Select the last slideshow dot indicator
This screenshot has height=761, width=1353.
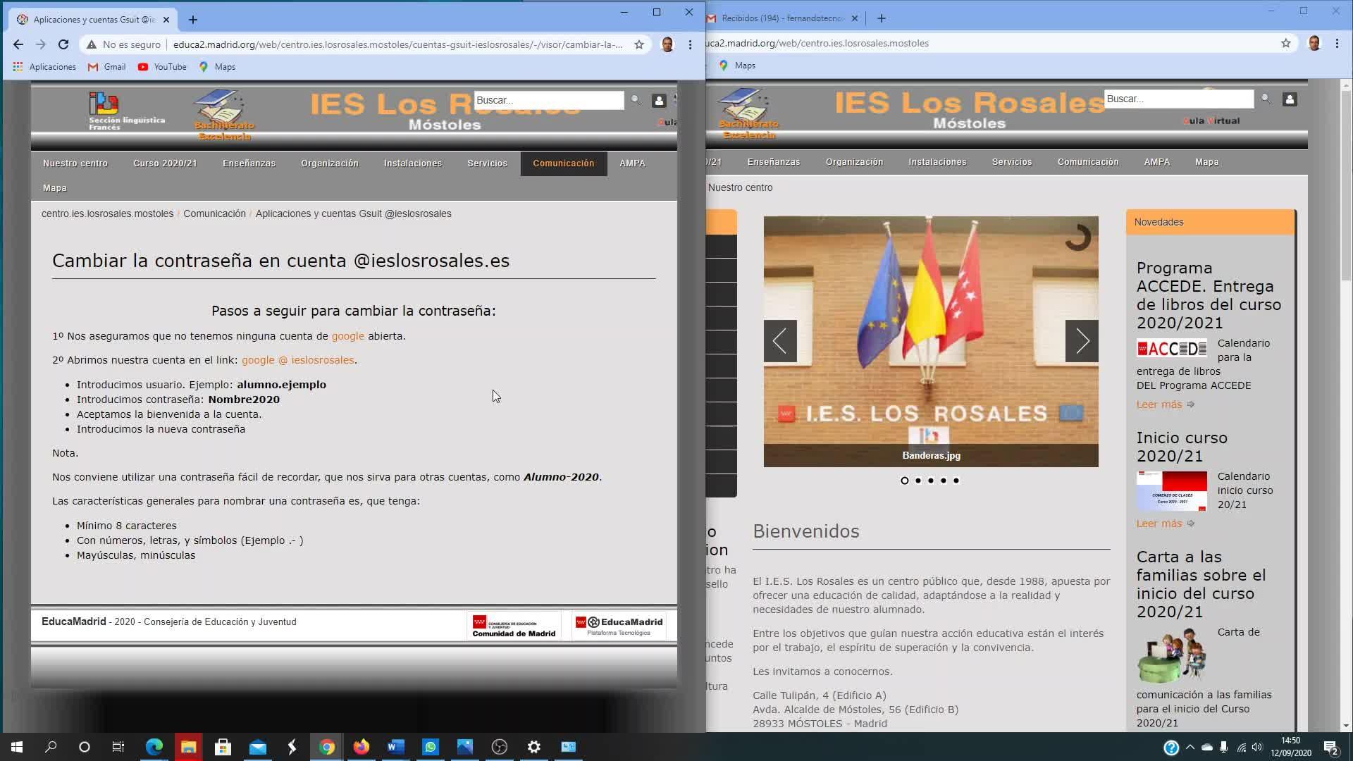tap(956, 481)
